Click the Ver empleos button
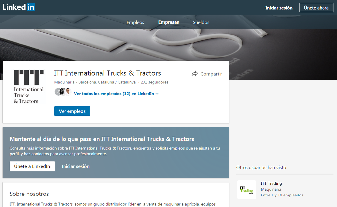This screenshot has width=337, height=207. (x=72, y=111)
